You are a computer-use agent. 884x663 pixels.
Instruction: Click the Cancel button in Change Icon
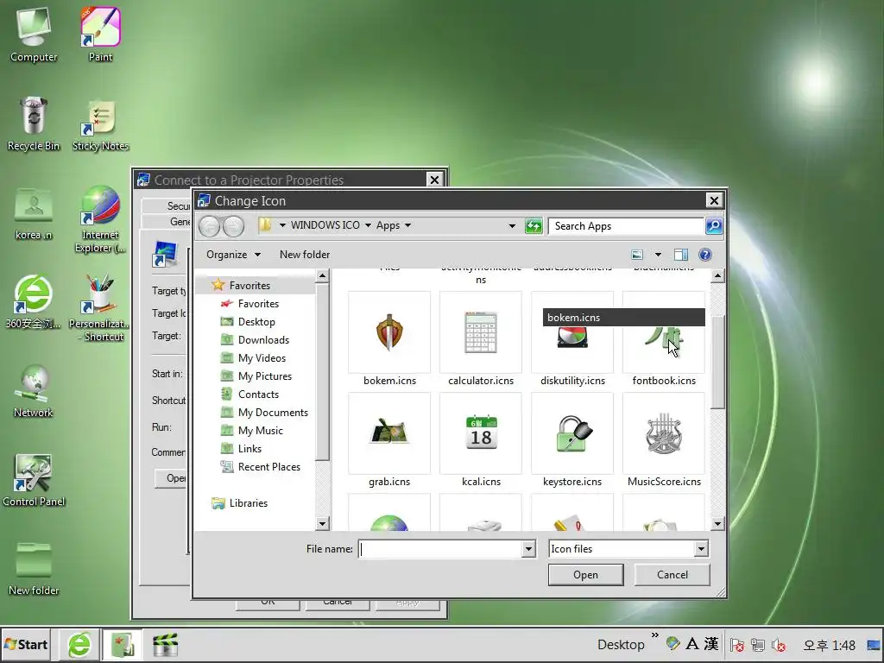pos(672,575)
